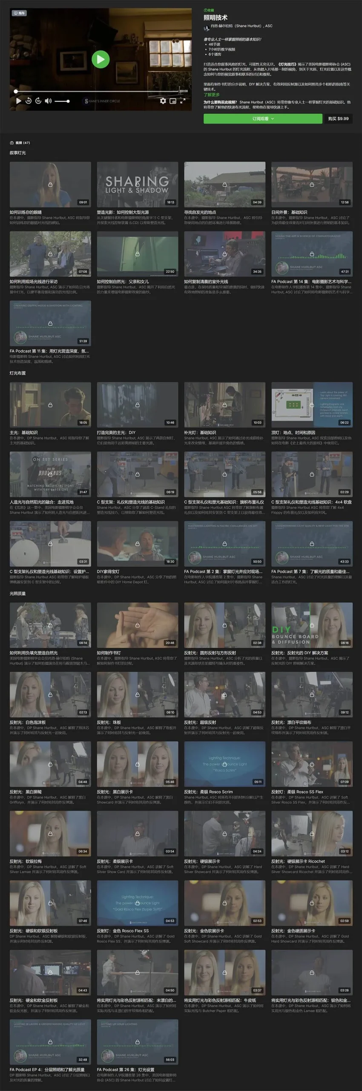This screenshot has height=1091, width=362.
Task: Click the video progress bar
Action: coord(97,91)
